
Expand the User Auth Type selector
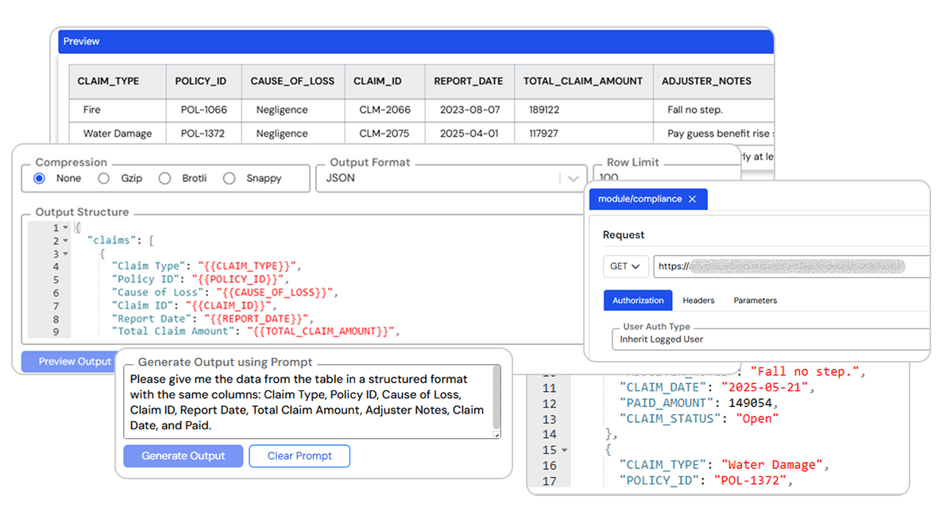tap(771, 339)
